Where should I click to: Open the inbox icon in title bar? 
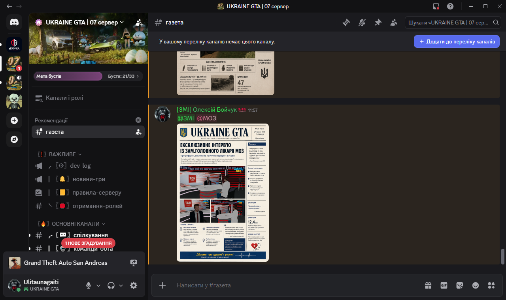tap(436, 6)
